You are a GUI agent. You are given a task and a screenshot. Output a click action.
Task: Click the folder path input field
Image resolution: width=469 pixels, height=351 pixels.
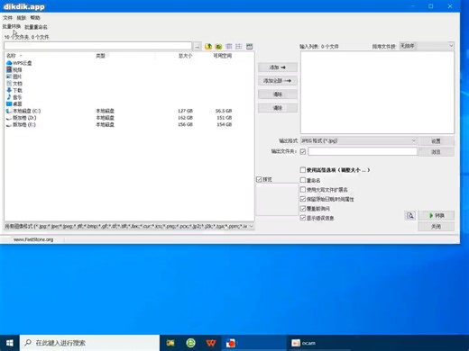coord(97,46)
